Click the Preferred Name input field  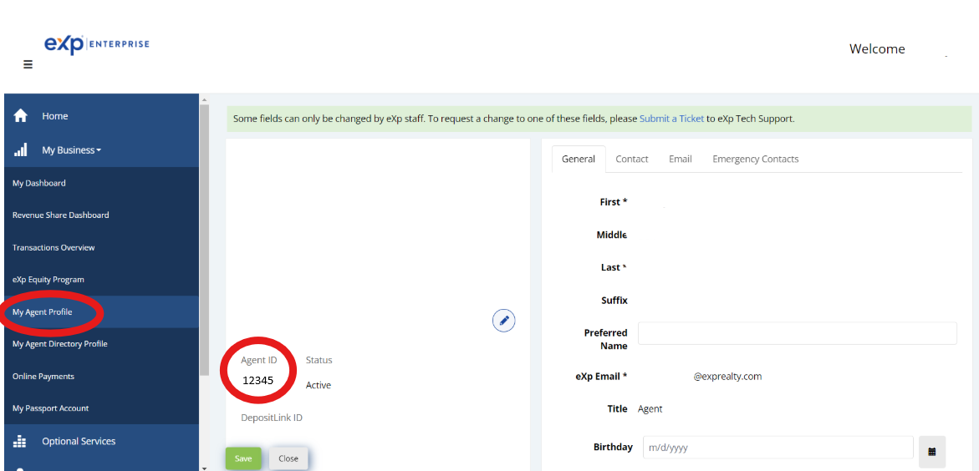click(797, 333)
